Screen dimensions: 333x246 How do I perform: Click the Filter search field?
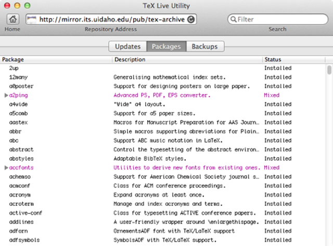pyautogui.click(x=277, y=19)
